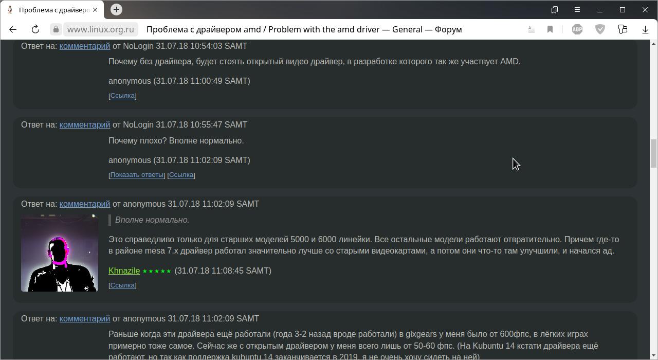The width and height of the screenshot is (658, 360).
Task: Click the www.linux.org.ru address field
Action: tap(101, 29)
